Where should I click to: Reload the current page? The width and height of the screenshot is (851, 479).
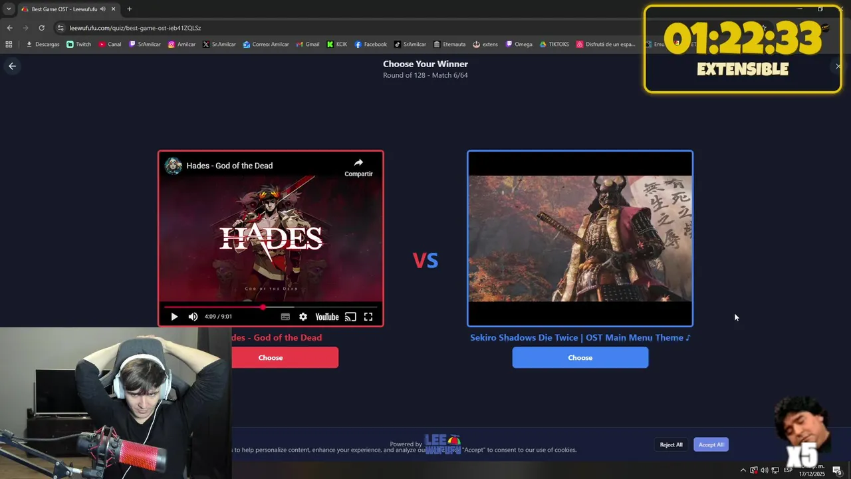[x=41, y=28]
